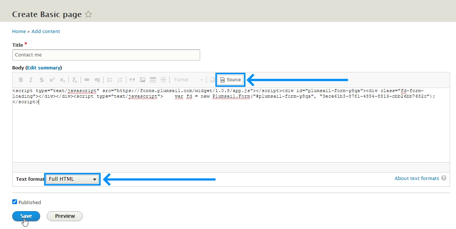Screen dimensions: 456x229
Task: Toggle Bold formatting in editor toolbar
Action: [21, 80]
